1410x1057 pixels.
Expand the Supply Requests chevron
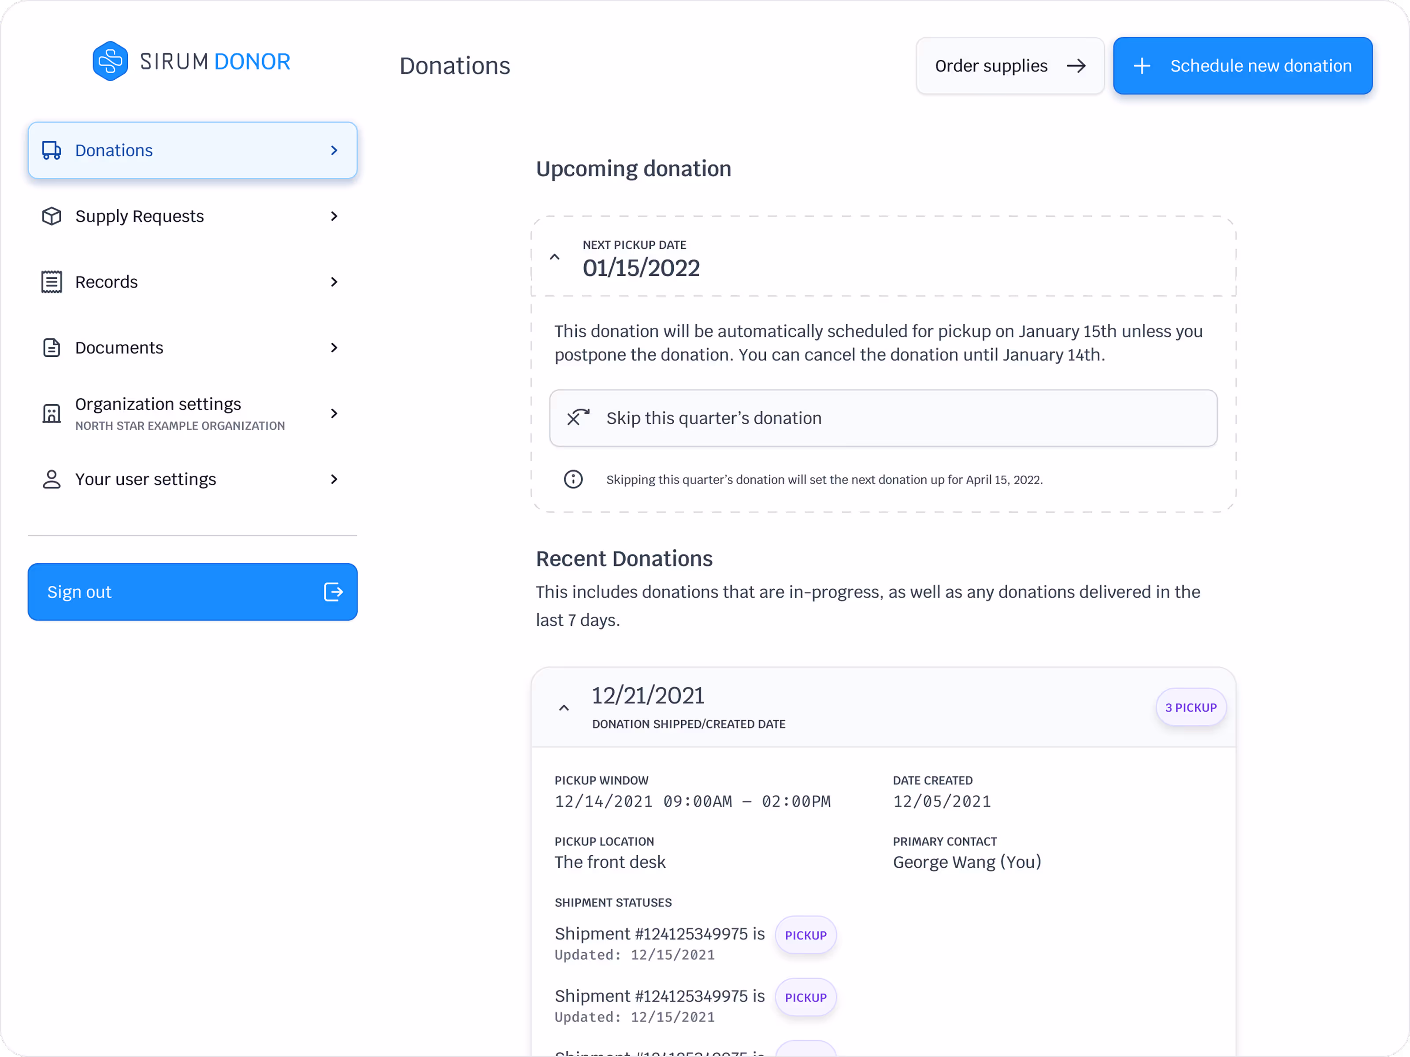click(x=334, y=216)
